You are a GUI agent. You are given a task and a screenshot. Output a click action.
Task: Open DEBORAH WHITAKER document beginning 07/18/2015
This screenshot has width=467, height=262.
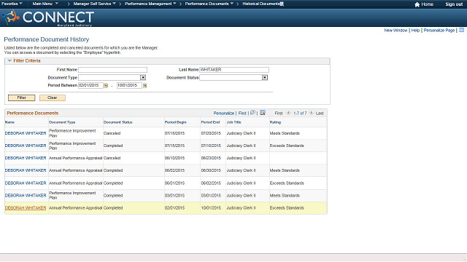(x=26, y=133)
